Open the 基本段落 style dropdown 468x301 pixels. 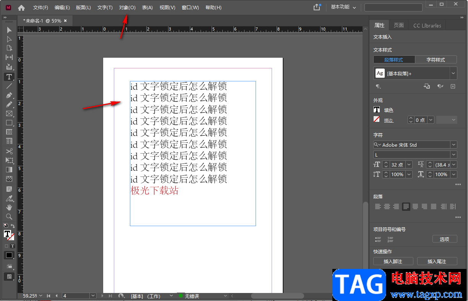(x=453, y=73)
